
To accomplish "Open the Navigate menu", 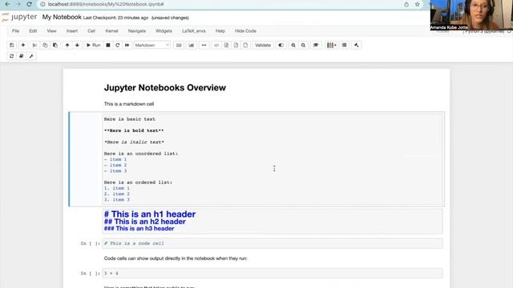I will point(137,31).
